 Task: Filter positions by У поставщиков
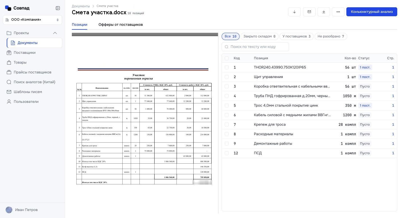point(296,36)
